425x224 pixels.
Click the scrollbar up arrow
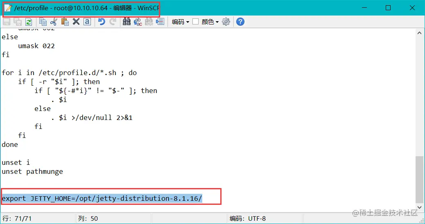(x=420, y=33)
